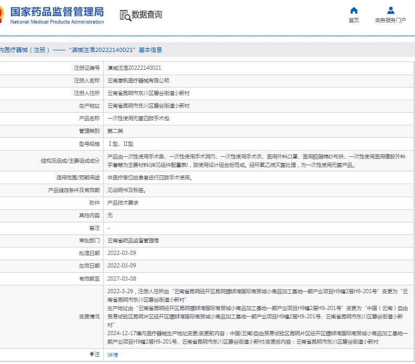Click the breadcrumb 内医疗器械（注册）基本信息 heading
The width and height of the screenshot is (415, 364).
tap(81, 50)
